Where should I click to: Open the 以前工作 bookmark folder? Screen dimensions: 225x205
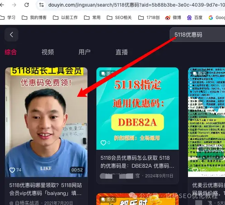tap(65, 18)
